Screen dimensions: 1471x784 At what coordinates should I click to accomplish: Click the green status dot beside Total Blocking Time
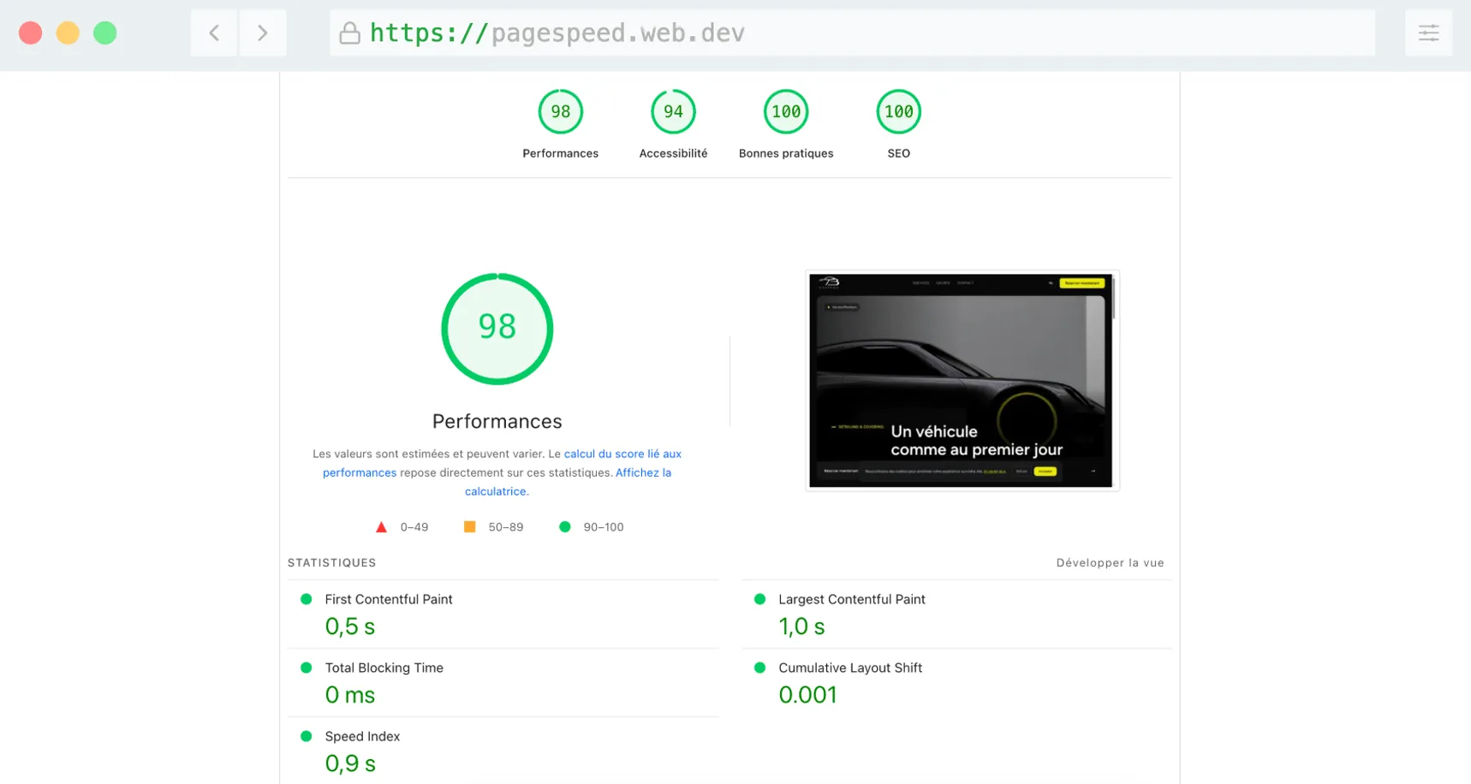coord(306,667)
